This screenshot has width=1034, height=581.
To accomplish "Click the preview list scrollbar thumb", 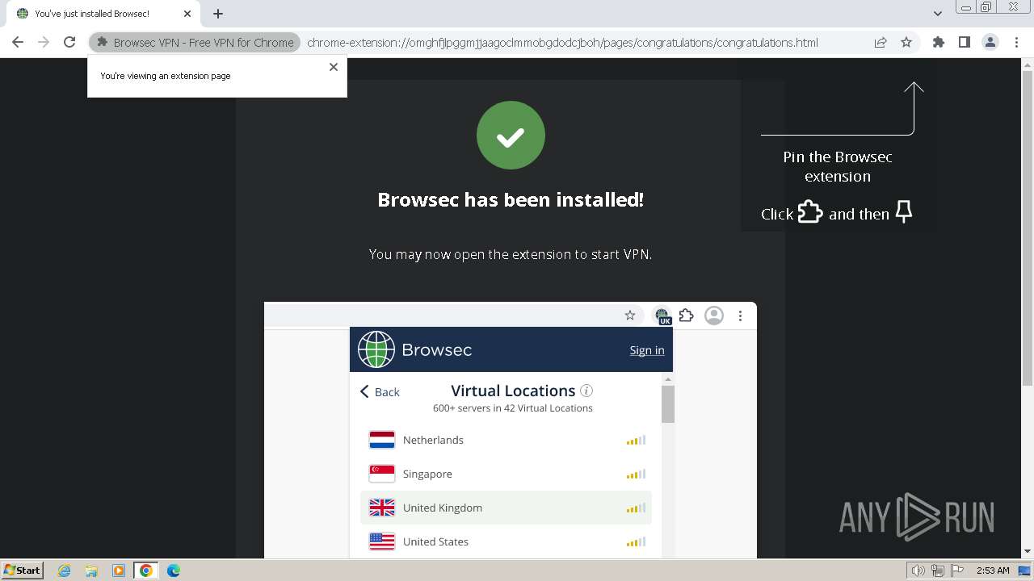I will pyautogui.click(x=667, y=404).
